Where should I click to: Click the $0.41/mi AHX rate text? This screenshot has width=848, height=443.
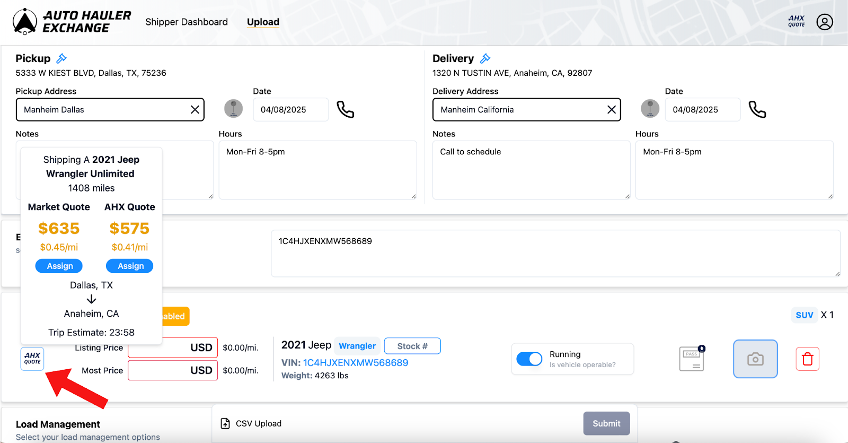[x=130, y=247]
